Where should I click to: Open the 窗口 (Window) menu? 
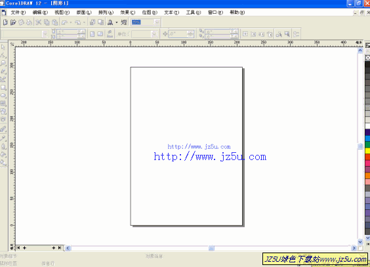(x=215, y=12)
